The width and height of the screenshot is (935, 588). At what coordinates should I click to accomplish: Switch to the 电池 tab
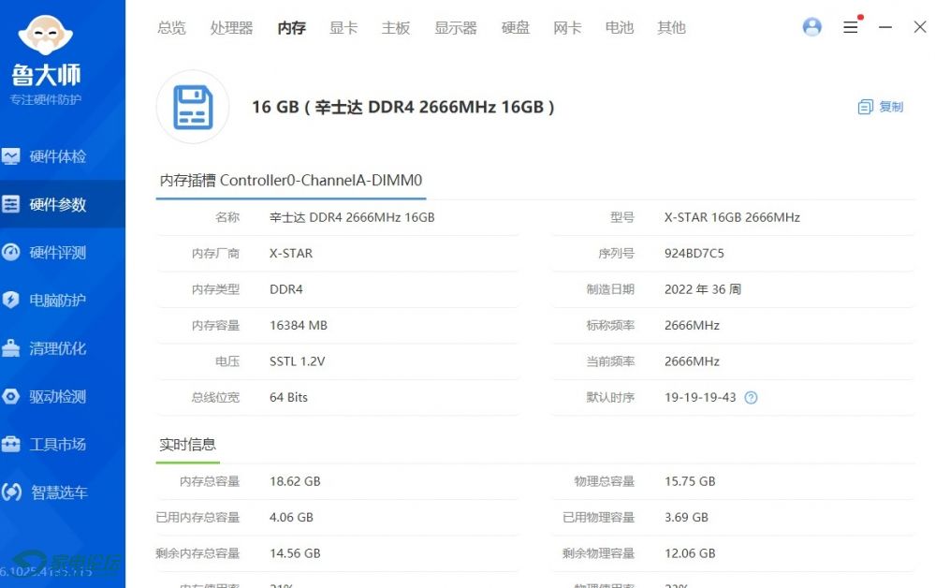click(619, 27)
